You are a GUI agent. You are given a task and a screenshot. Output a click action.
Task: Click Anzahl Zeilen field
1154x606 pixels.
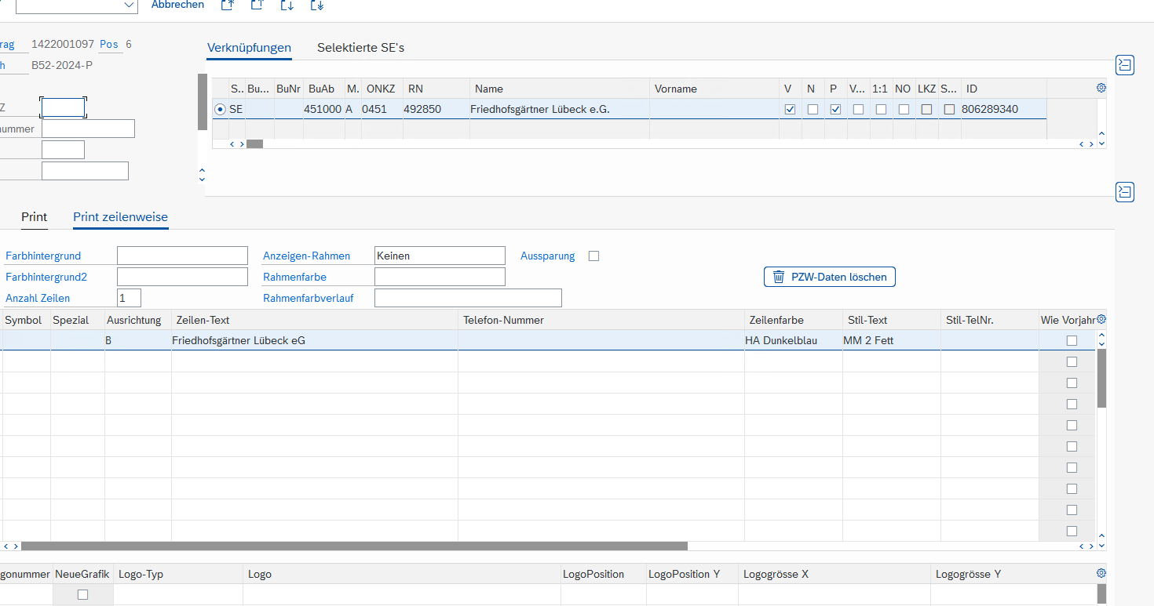click(129, 298)
